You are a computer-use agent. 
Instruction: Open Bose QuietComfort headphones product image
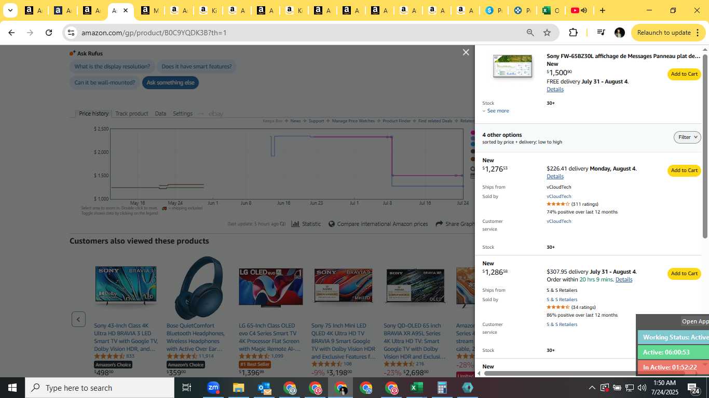coord(198,288)
